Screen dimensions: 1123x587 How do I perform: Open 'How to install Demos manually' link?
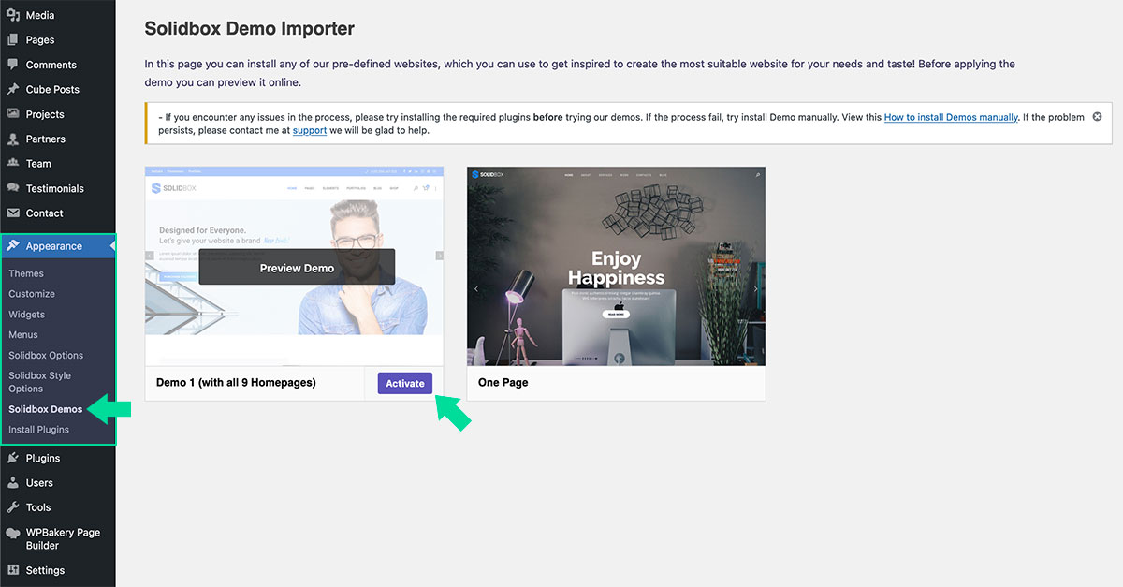951,118
